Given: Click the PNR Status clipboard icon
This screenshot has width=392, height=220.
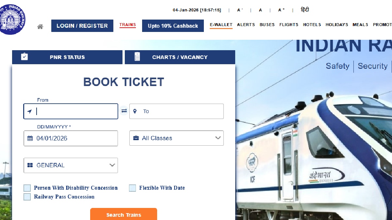Looking at the screenshot, I should point(24,57).
